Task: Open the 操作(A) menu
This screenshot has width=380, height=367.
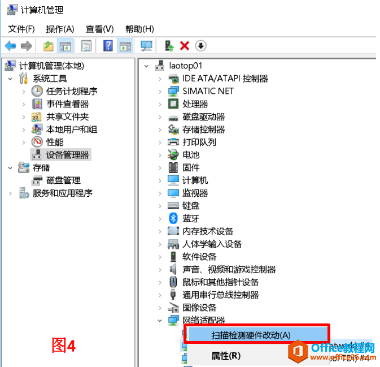Action: 60,29
